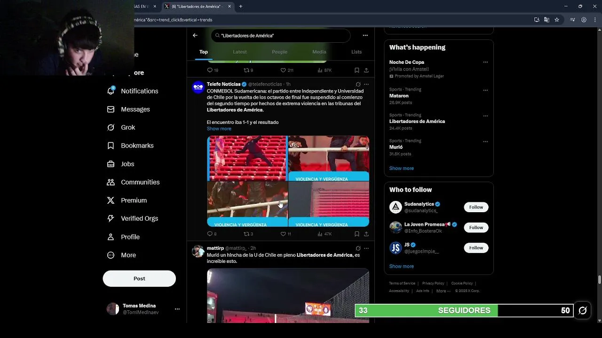Open Noche De Copa trend options

pyautogui.click(x=485, y=62)
